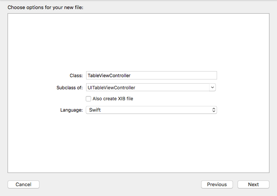Image resolution: width=277 pixels, height=196 pixels.
Task: Click the 'Class:' label
Action: tap(76, 76)
